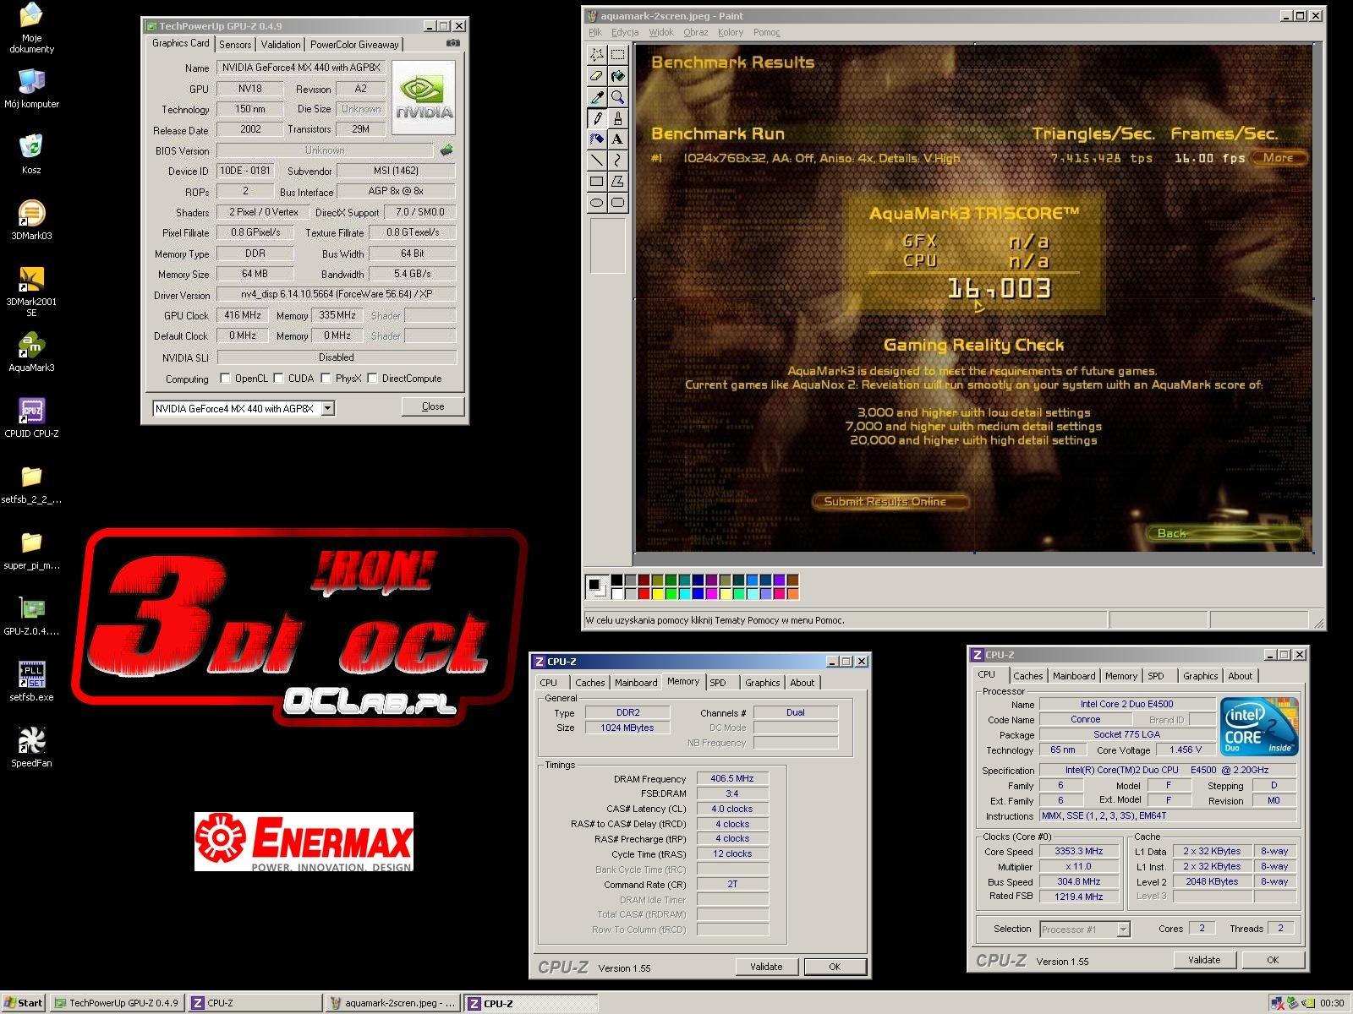Pick the Polygon shape tool
Viewport: 1353px width, 1014px height.
coord(618,182)
